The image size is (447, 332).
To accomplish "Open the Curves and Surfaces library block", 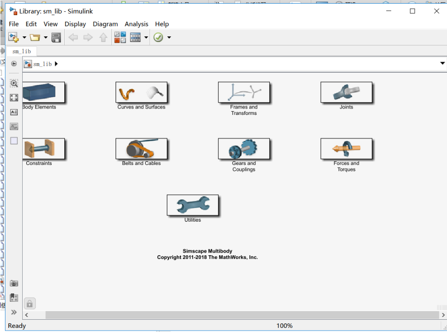I will pos(141,92).
